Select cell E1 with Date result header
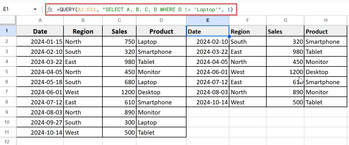Image resolution: width=349 pixels, height=145 pixels. pos(208,31)
